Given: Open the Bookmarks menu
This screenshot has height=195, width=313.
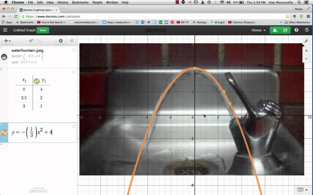Looking at the screenshot, I should tap(80, 2).
